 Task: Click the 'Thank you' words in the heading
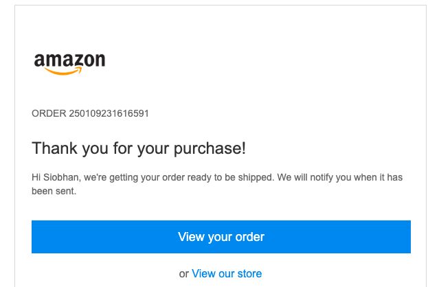(70, 149)
